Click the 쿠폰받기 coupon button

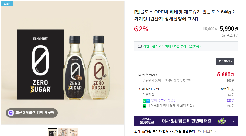(x=225, y=61)
